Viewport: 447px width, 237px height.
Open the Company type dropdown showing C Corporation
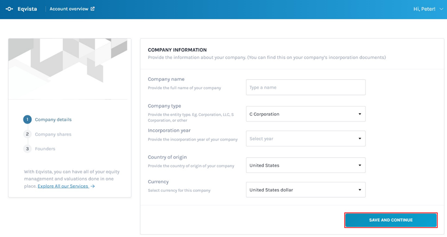[306, 114]
